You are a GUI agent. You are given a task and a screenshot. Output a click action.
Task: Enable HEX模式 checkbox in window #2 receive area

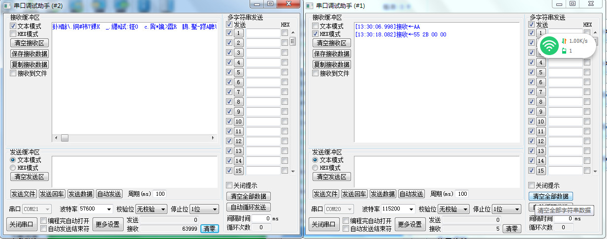(x=13, y=34)
